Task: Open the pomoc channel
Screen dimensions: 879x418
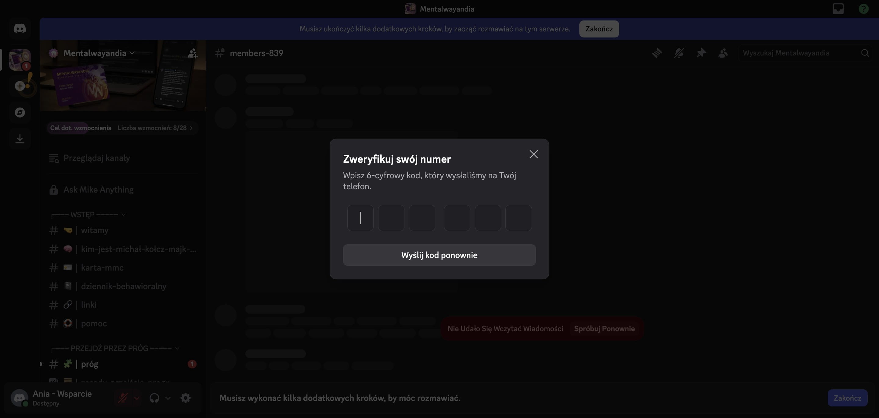Action: click(122, 323)
